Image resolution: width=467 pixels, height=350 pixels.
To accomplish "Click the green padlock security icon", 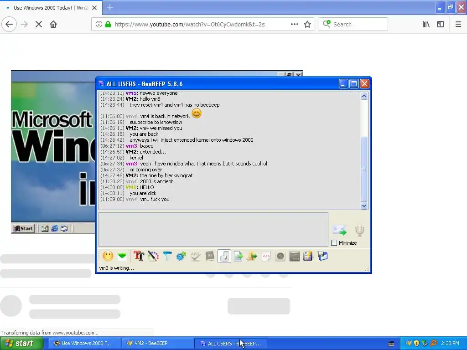I will [x=108, y=24].
